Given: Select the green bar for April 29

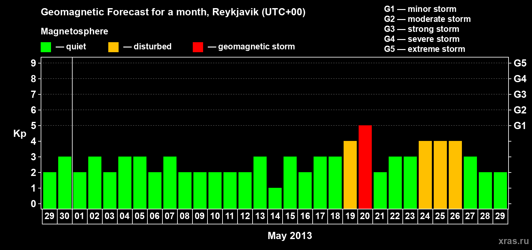Looking at the screenshot, I should [x=50, y=190].
